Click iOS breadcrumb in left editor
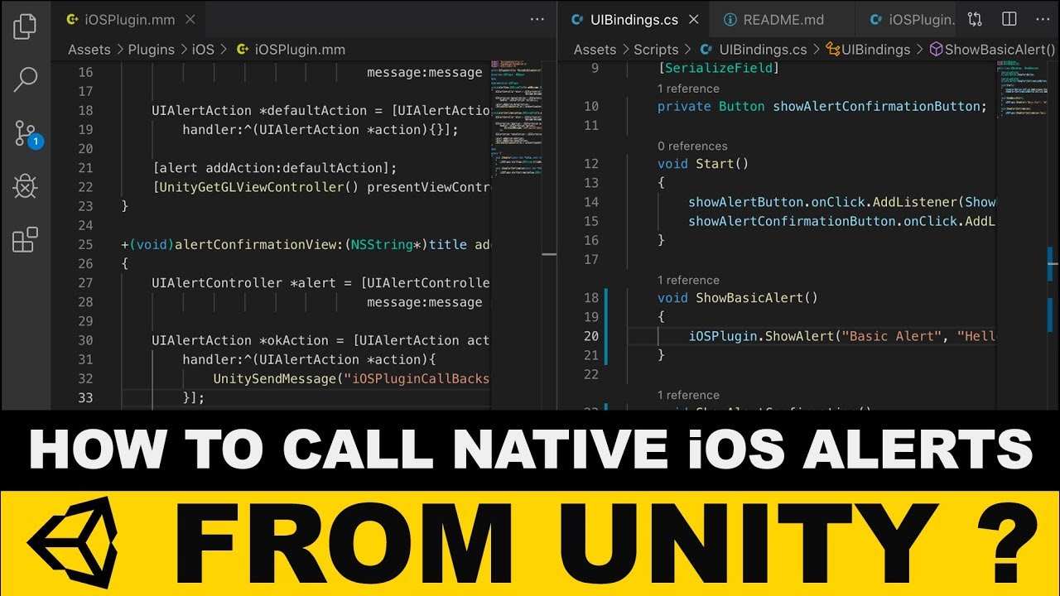This screenshot has width=1060, height=596. (203, 50)
